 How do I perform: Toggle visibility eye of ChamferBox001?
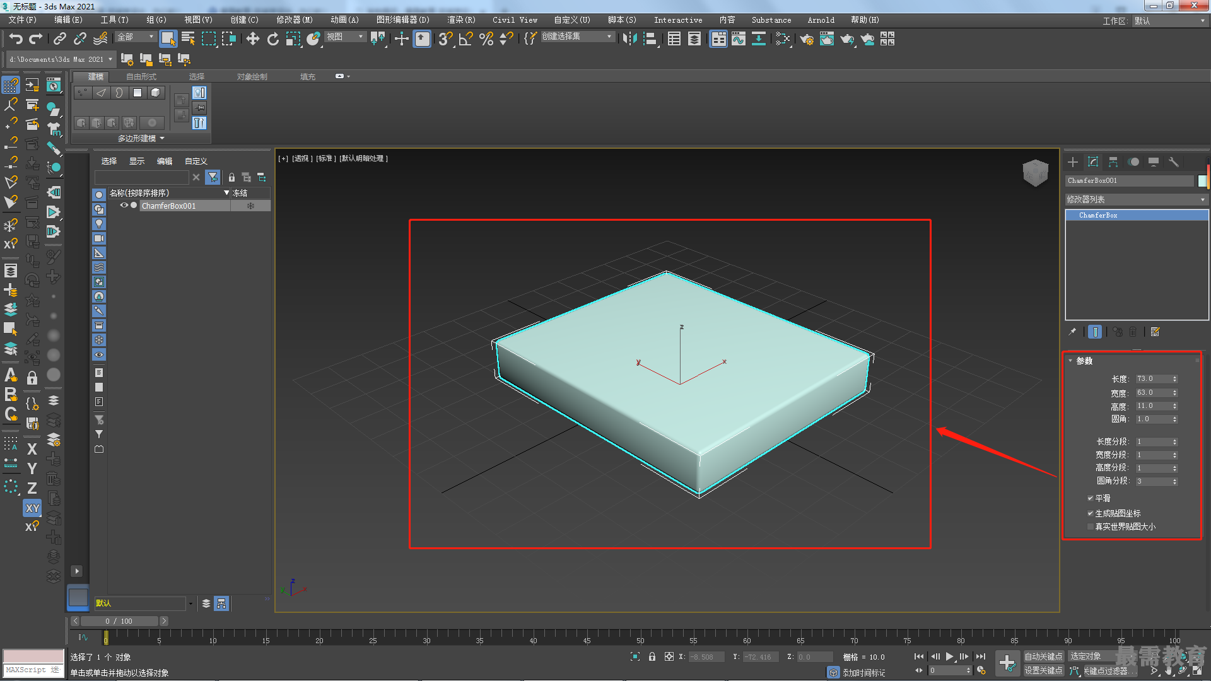coord(124,206)
